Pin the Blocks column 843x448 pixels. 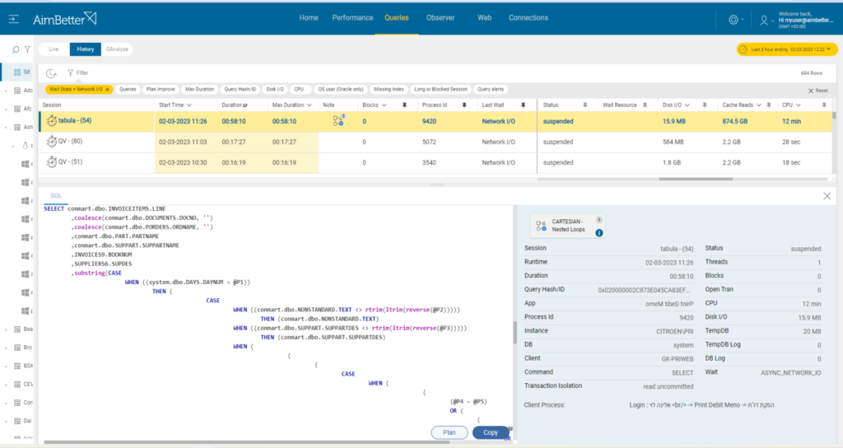point(404,105)
